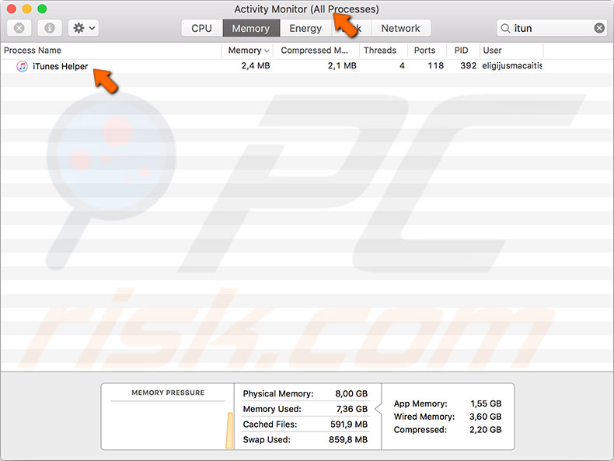The image size is (614, 461).
Task: Click the iTunes Helper music note icon
Action: [x=22, y=66]
